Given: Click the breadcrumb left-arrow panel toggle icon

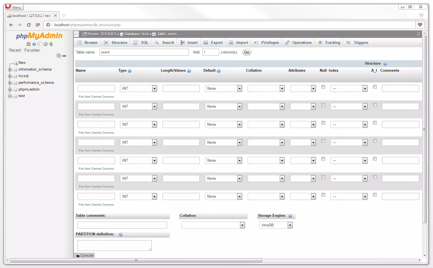Looking at the screenshot, I should [76, 34].
